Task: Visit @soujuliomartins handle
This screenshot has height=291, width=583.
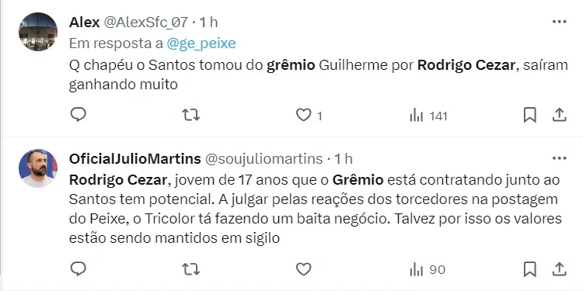Action: pos(264,159)
